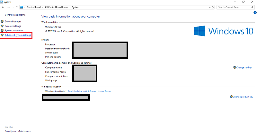This screenshot has width=257, height=133.
Task: Read the Microsoft Software License Terms
Action: pyautogui.click(x=89, y=91)
